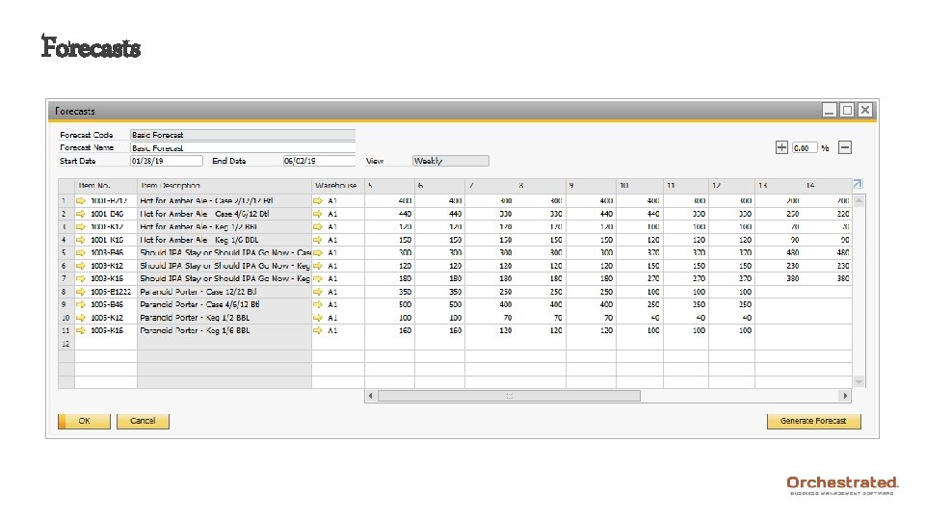Click item number 1001-K16 cell
This screenshot has width=925, height=520.
107,240
